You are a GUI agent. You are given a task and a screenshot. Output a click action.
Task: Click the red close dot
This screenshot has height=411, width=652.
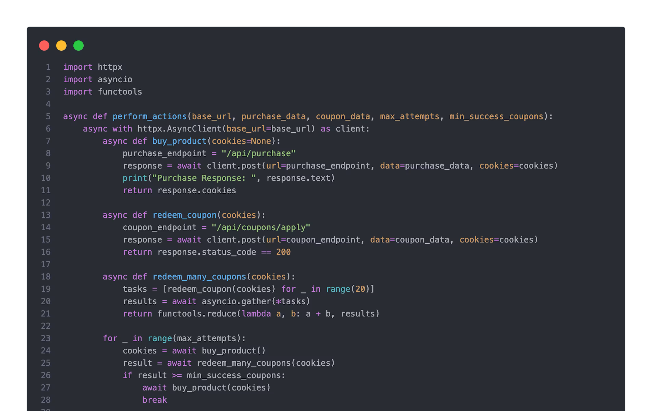coord(44,46)
